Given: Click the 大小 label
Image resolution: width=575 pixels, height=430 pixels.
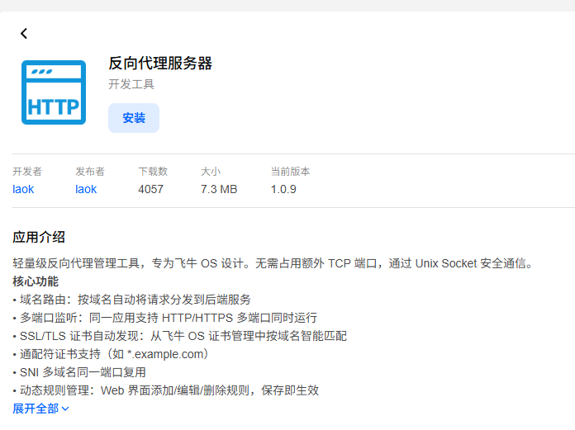Looking at the screenshot, I should tap(211, 171).
